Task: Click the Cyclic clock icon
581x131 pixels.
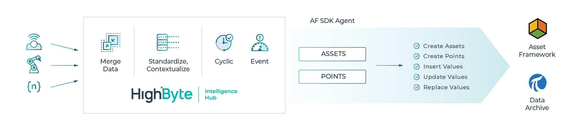Action: pyautogui.click(x=224, y=42)
